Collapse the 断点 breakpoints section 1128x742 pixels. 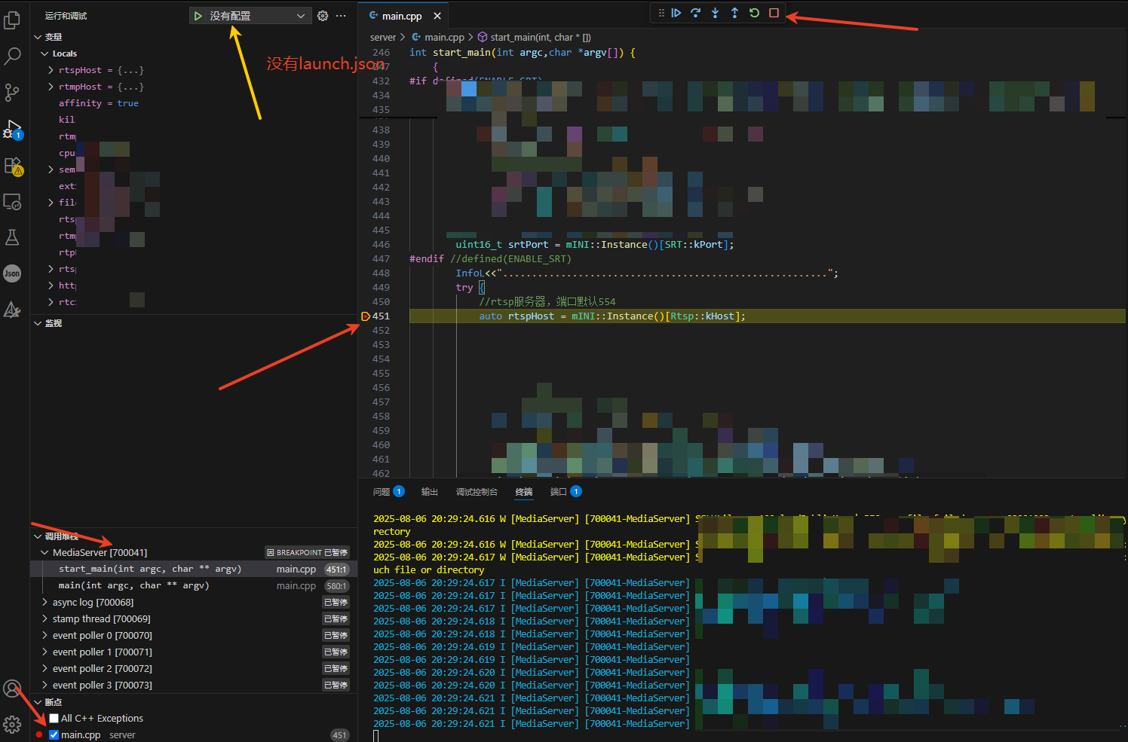pos(38,702)
